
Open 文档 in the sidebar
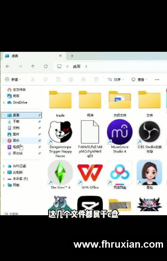tap(14, 128)
